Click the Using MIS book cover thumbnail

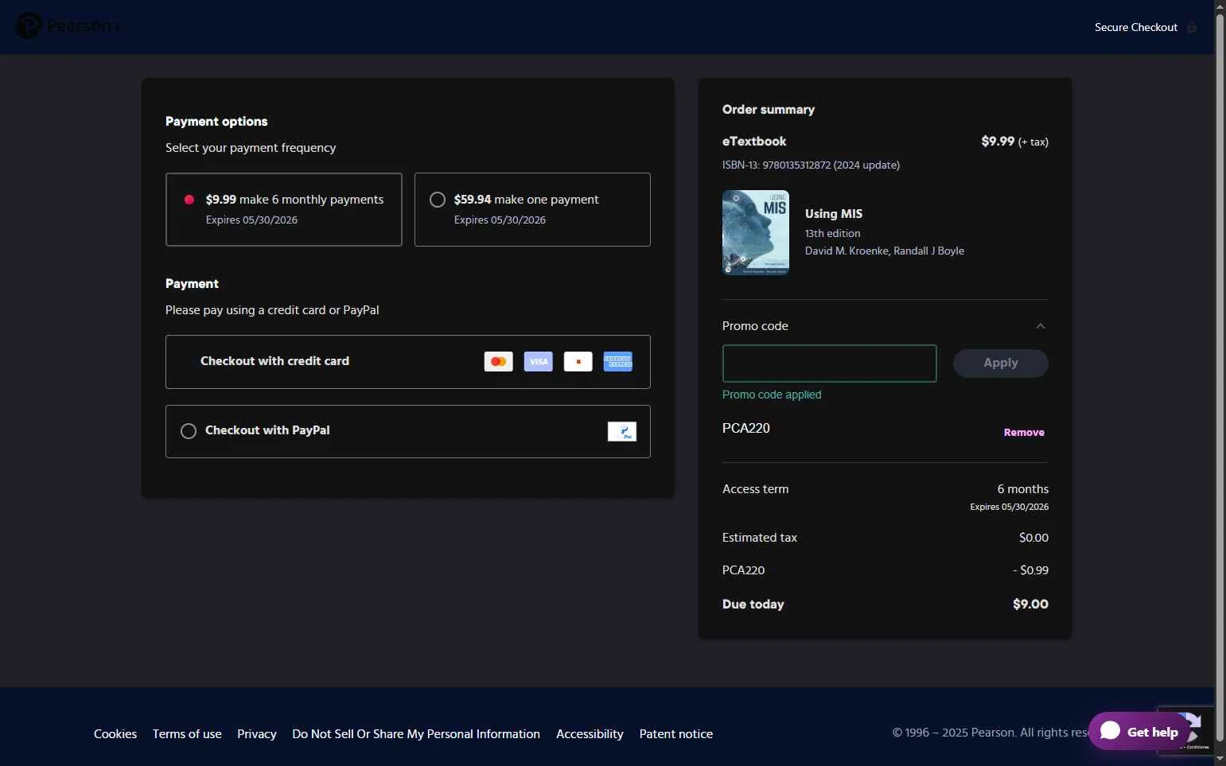756,232
